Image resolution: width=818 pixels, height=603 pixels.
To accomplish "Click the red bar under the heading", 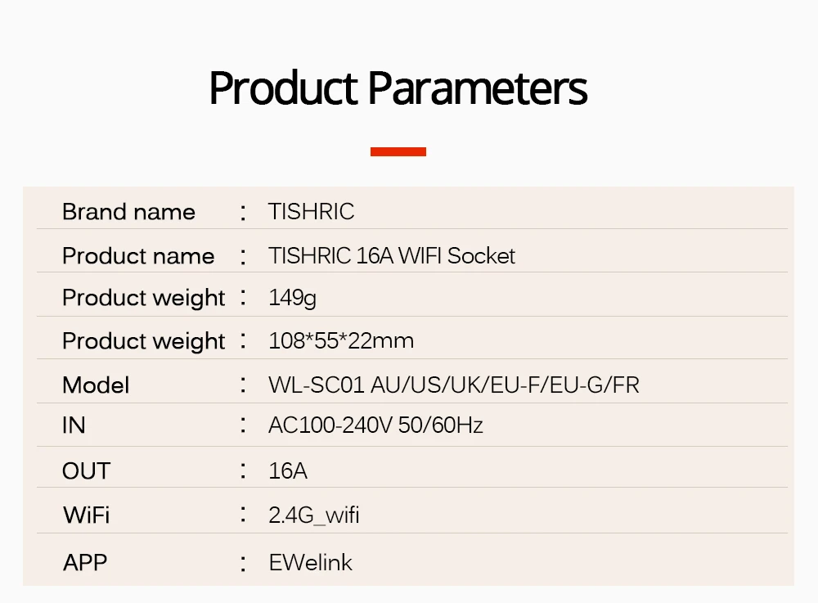I will pos(398,151).
